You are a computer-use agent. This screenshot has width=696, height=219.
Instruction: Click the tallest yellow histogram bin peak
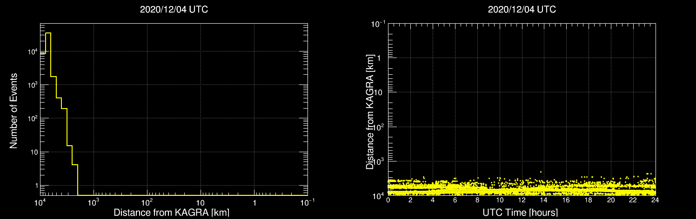point(48,33)
